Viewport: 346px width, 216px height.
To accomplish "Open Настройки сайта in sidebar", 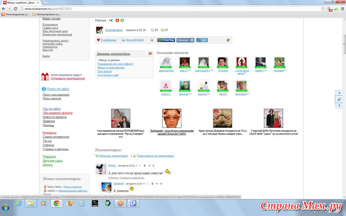I will tap(52, 44).
